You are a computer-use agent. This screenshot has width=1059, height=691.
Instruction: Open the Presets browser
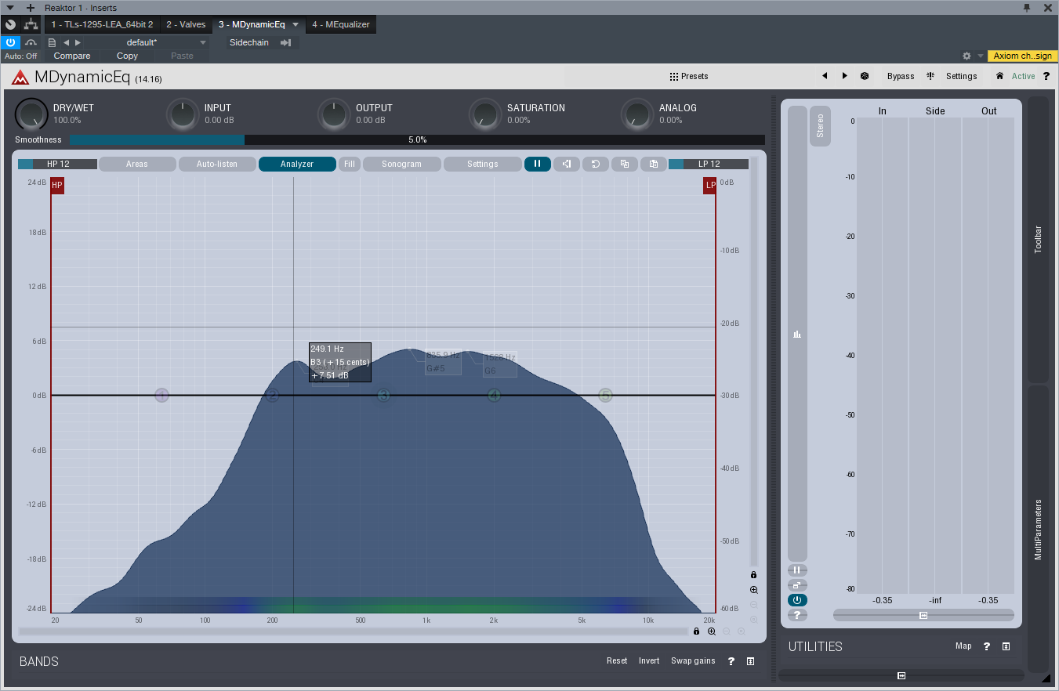(689, 76)
